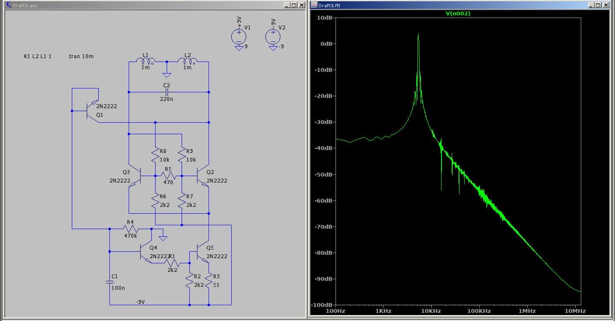This screenshot has width=615, height=321.
Task: Select the K1 L2 L1 1 coupling directive
Action: [x=38, y=56]
